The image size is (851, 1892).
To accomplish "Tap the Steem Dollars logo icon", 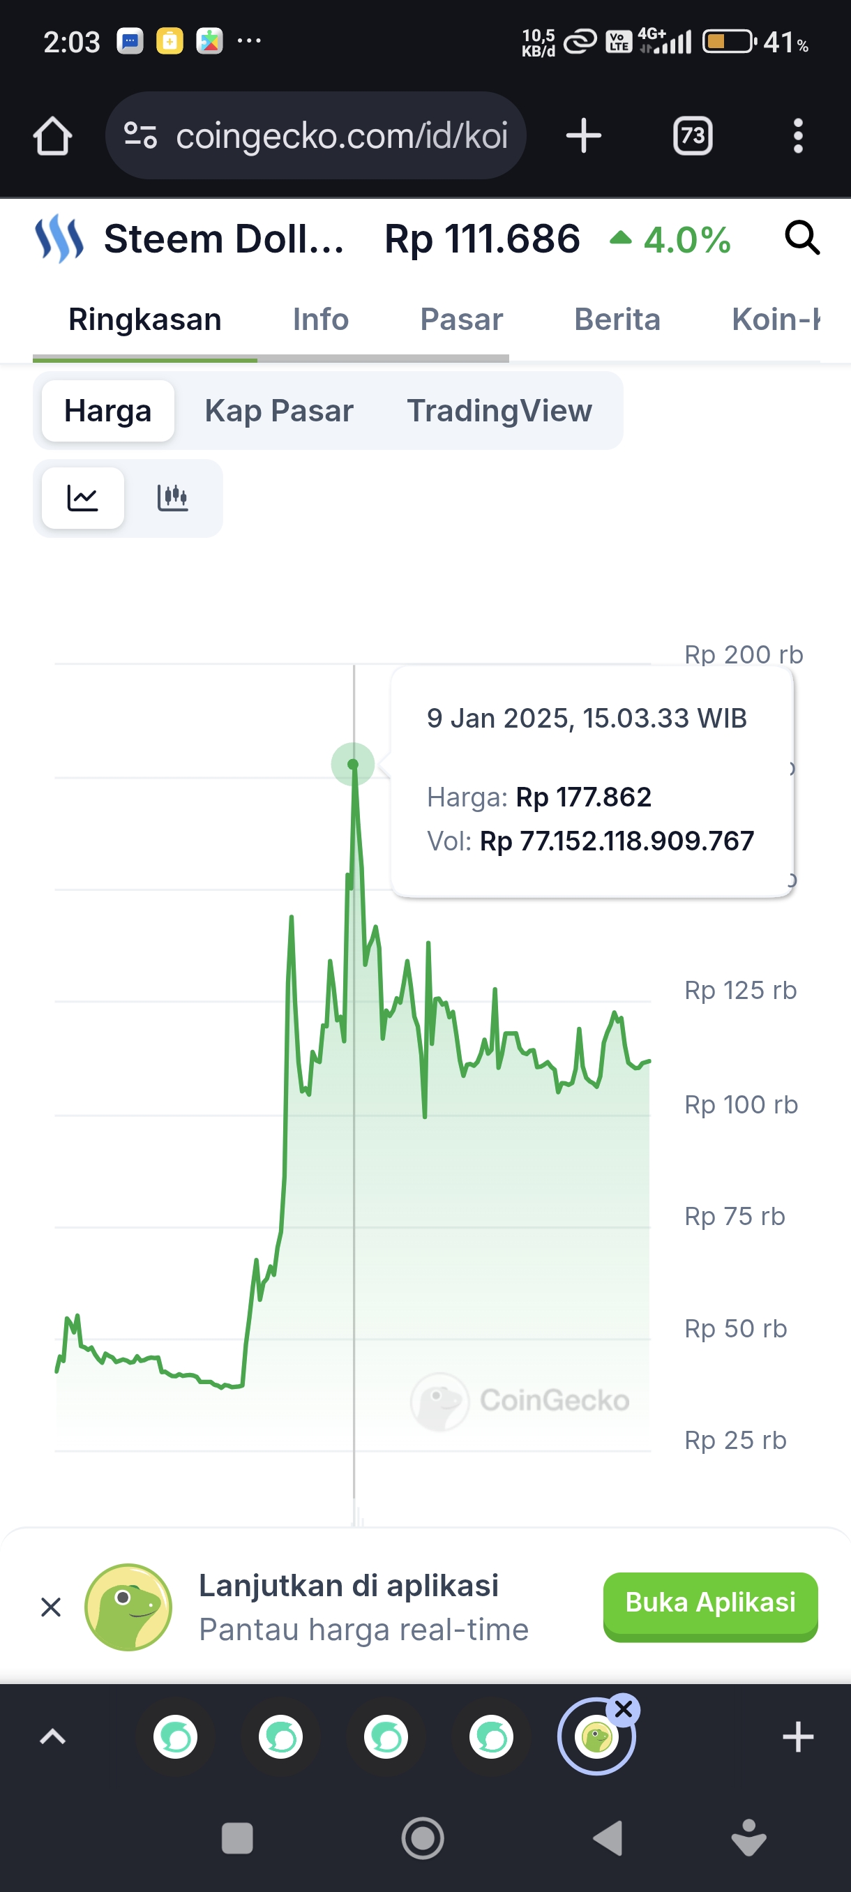I will pos(59,239).
